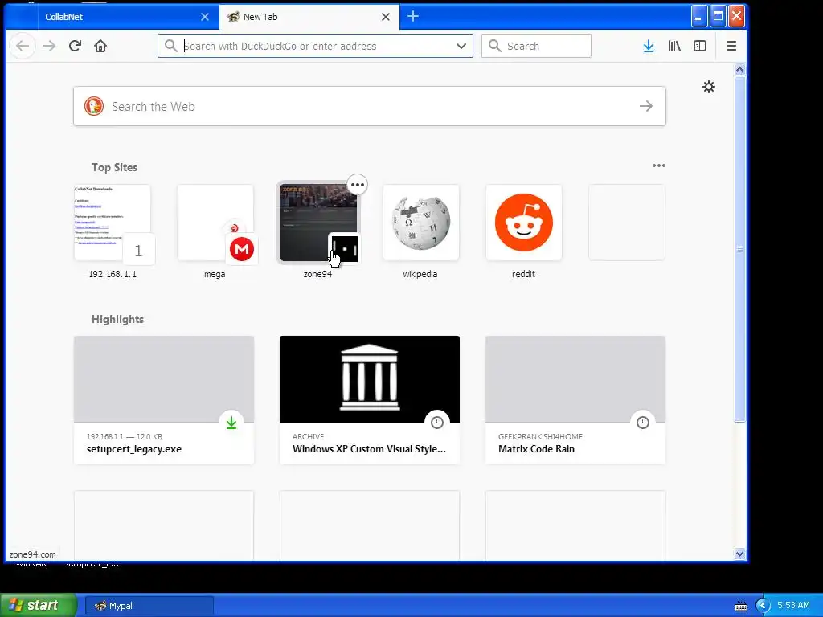Open Windows XP Custom Visual Style highlight
Viewport: 823px width, 617px height.
tap(370, 400)
